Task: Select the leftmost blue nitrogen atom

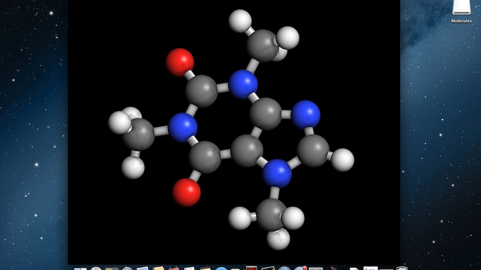Action: pos(183,127)
